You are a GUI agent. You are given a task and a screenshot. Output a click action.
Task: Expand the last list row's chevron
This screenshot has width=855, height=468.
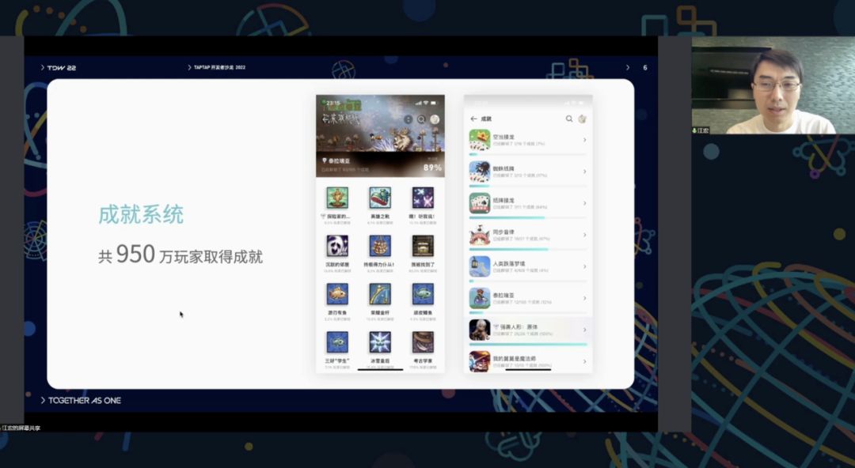(584, 361)
